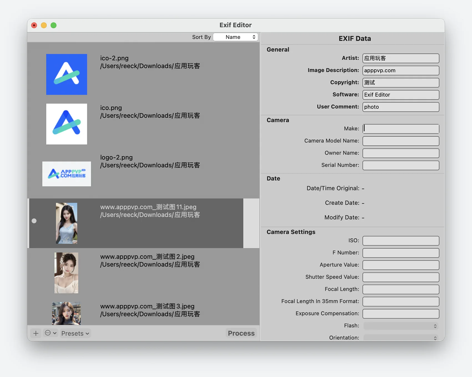Select the 测试图2.jpeg portrait thumbnail
472x377 pixels.
click(x=66, y=273)
